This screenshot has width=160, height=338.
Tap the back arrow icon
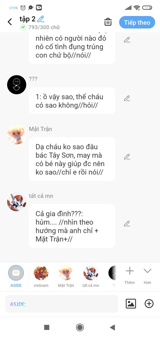(10, 22)
